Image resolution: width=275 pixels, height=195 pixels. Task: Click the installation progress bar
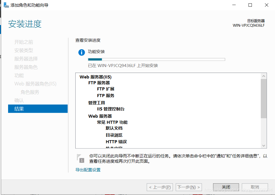156,60
